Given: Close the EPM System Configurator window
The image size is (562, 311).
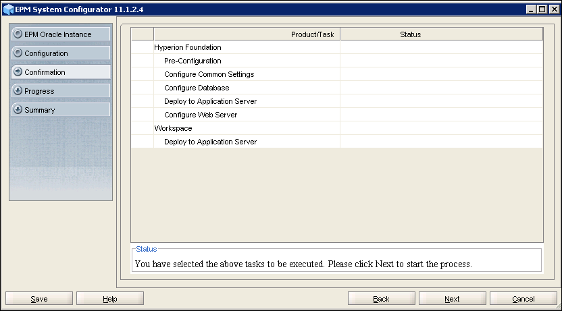Looking at the screenshot, I should click(x=554, y=9).
